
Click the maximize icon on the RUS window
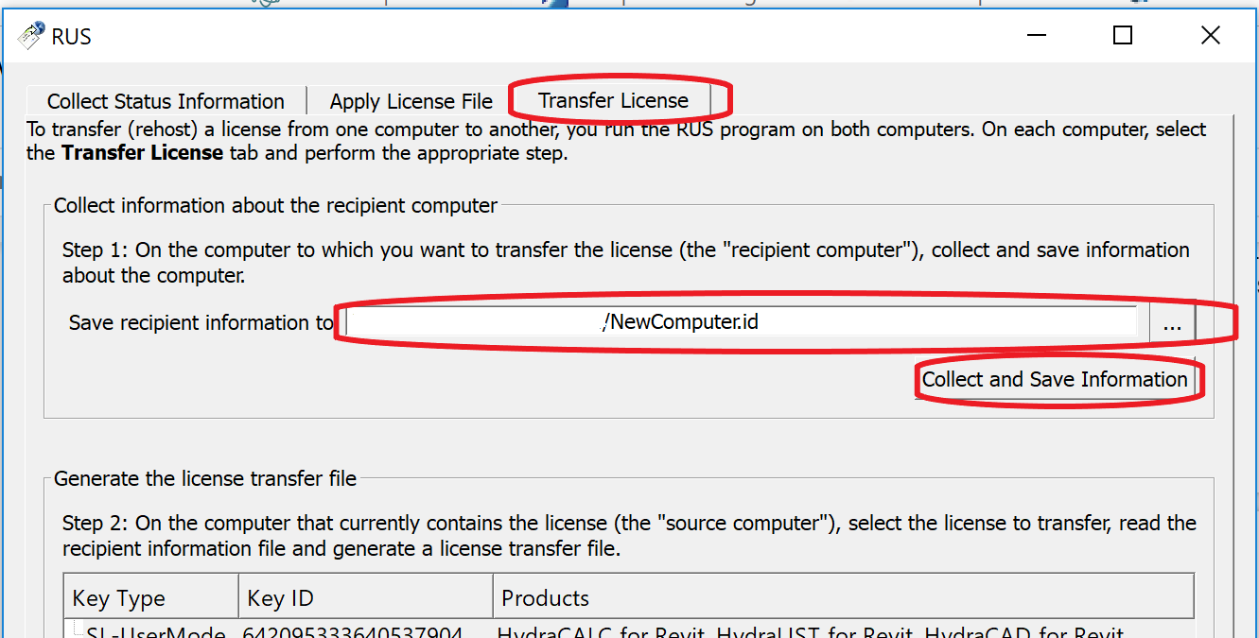click(x=1122, y=35)
